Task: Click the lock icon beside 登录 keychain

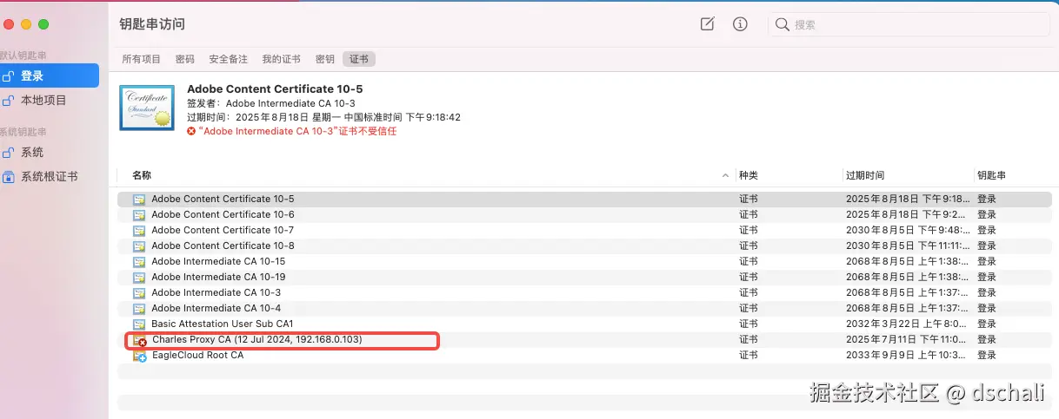Action: 9,76
